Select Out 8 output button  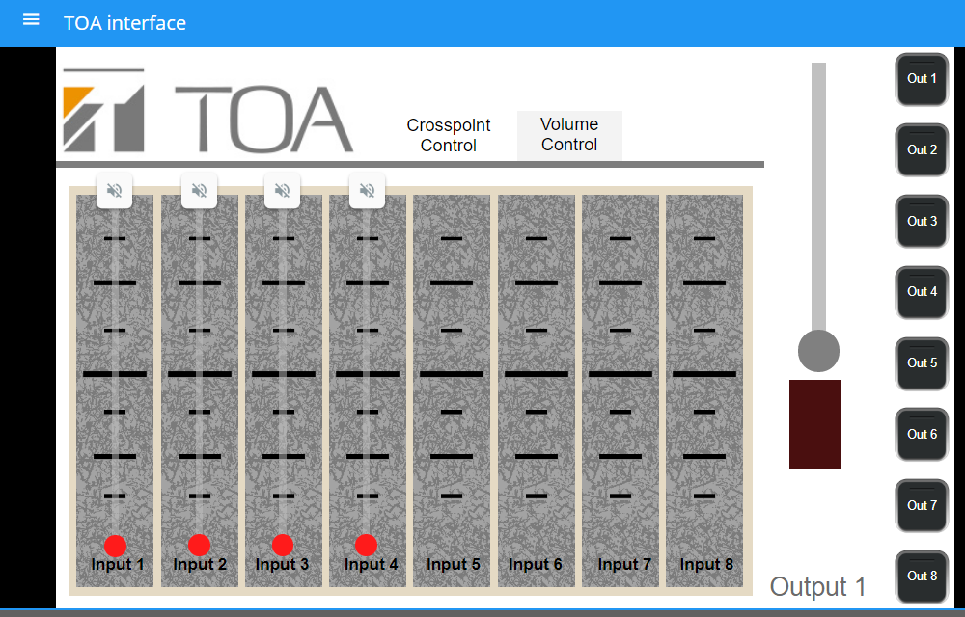pos(922,577)
